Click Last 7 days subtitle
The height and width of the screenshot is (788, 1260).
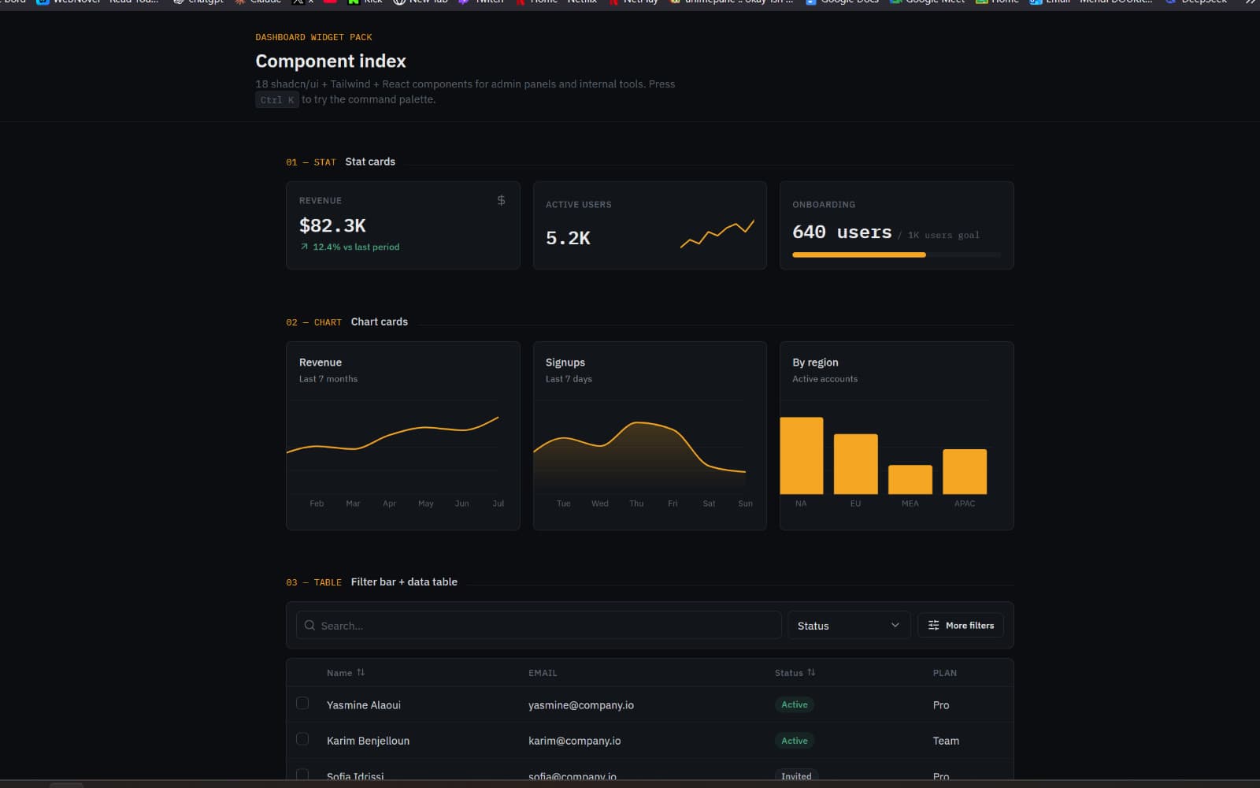click(x=569, y=379)
